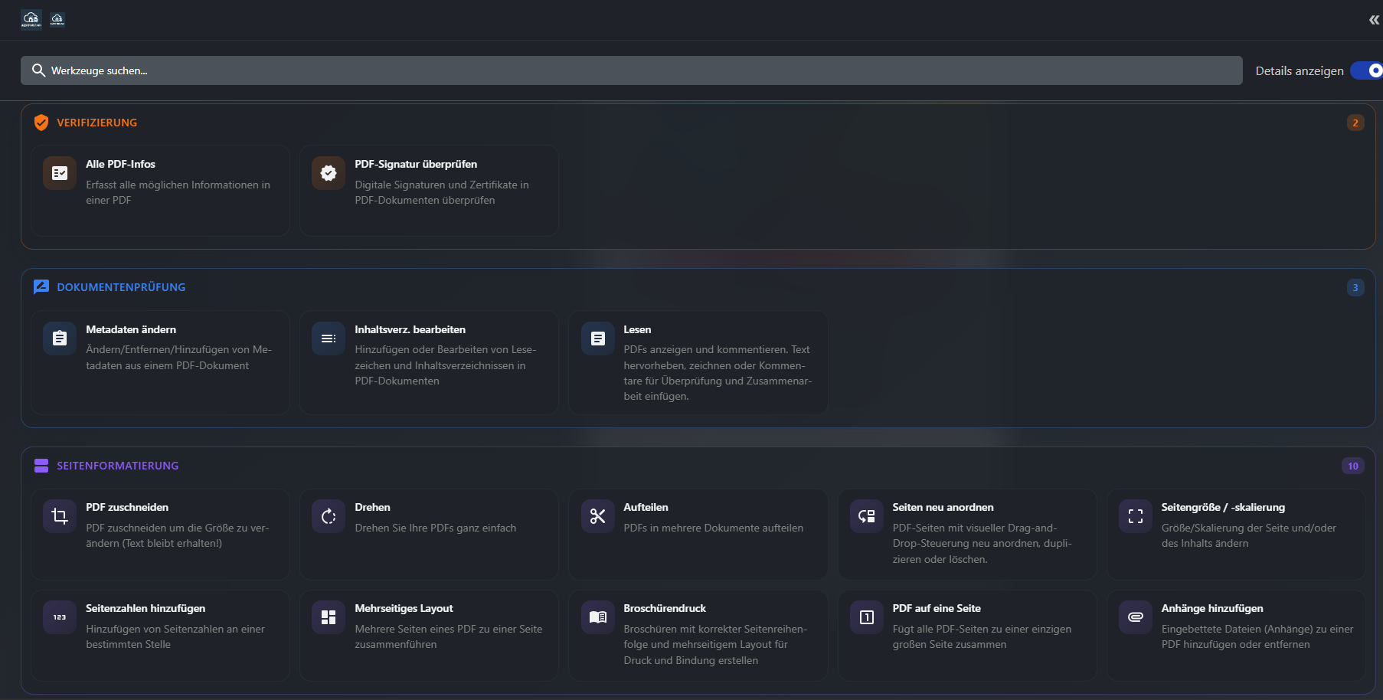Image resolution: width=1383 pixels, height=700 pixels.
Task: Collapse the Dokumentenprüfung section header
Action: (x=121, y=287)
